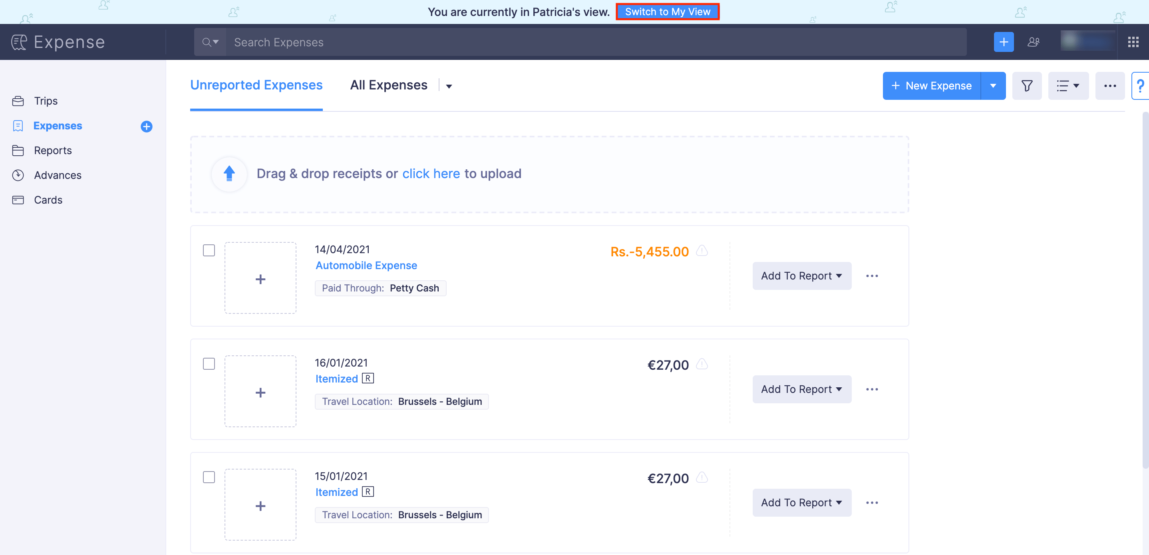
Task: Open Reports in the sidebar
Action: [53, 151]
